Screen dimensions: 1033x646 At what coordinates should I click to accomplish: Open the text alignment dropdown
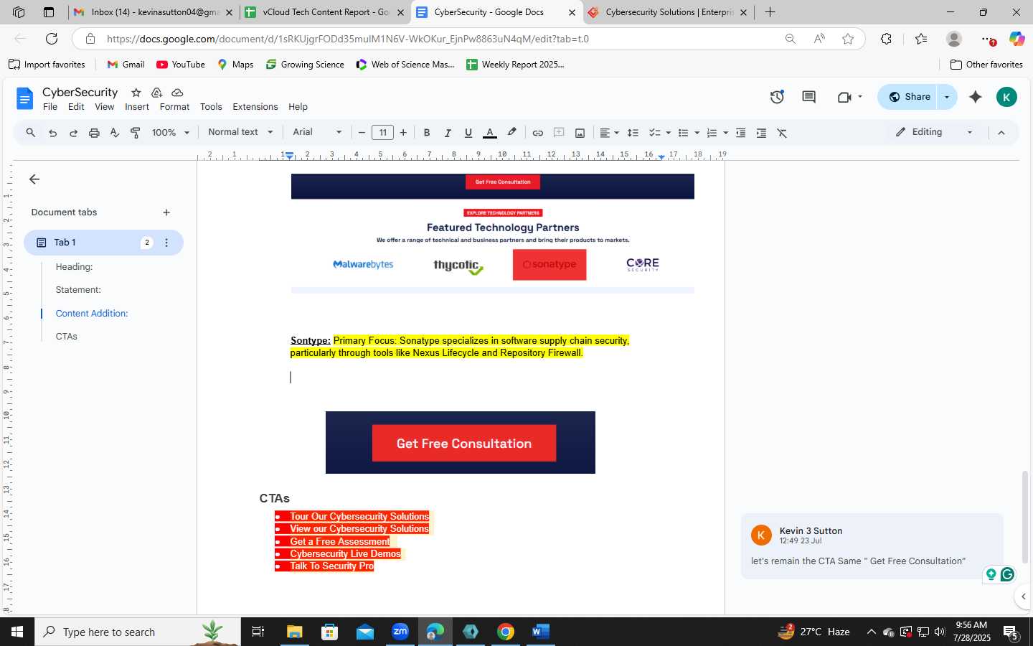click(x=609, y=133)
